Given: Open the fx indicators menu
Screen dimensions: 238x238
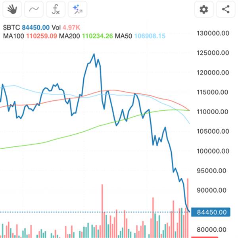Looking at the screenshot, I should 56,10.
